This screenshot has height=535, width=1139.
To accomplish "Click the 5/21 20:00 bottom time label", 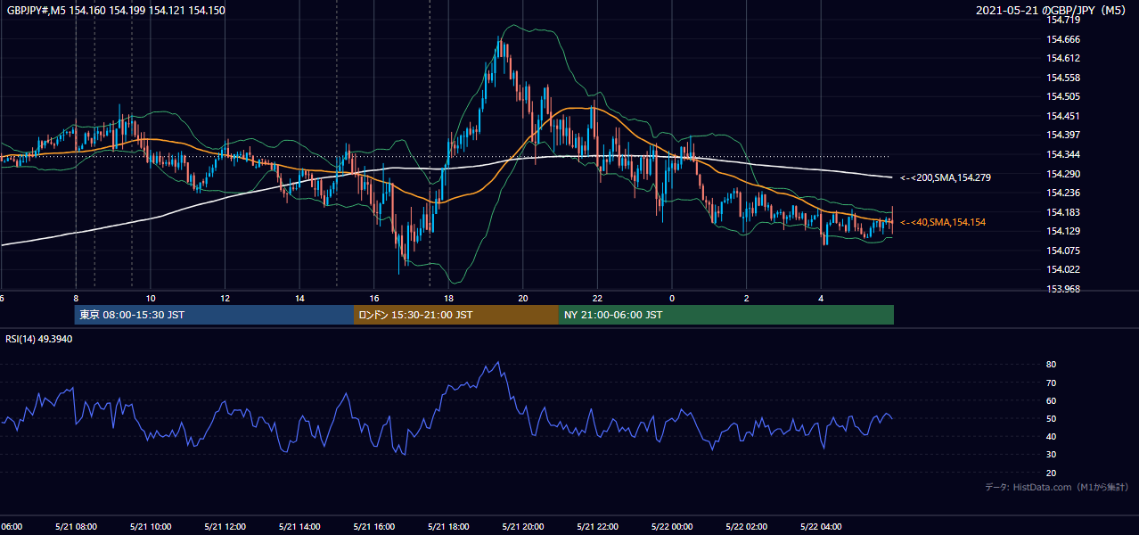I will tap(523, 526).
